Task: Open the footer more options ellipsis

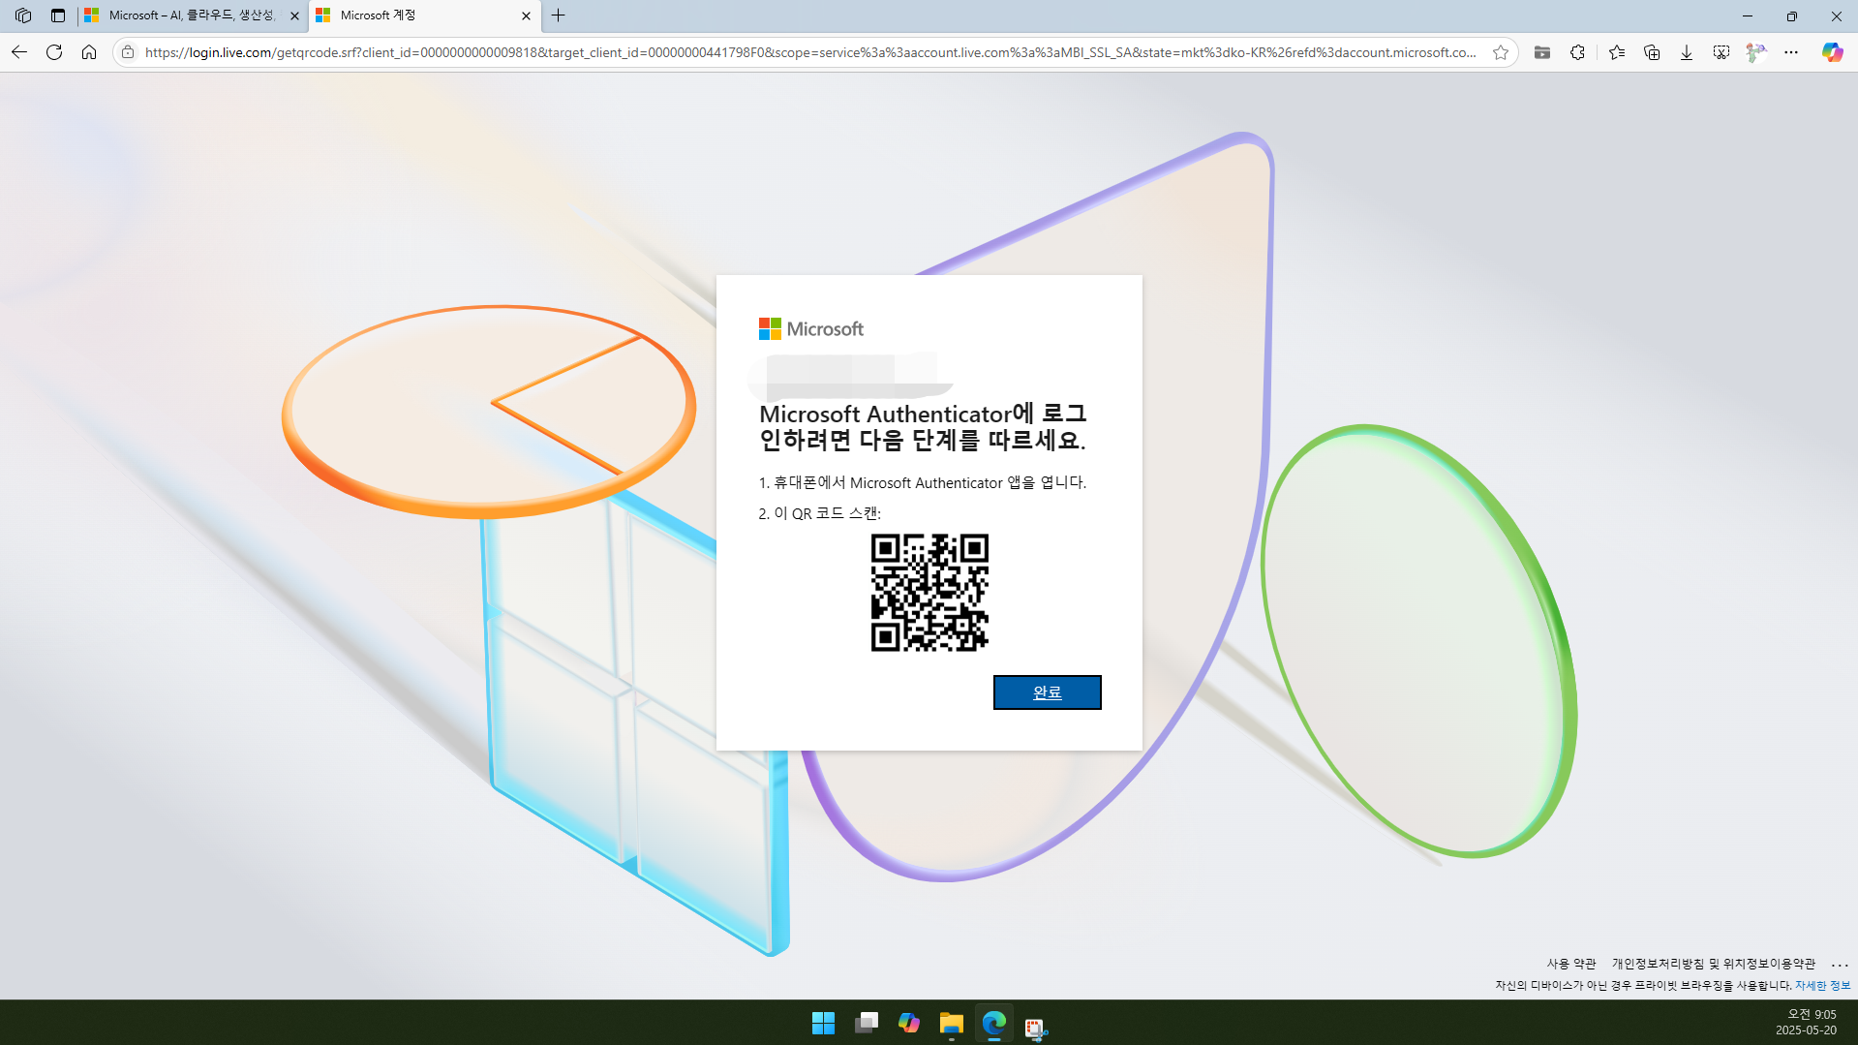Action: point(1840,965)
